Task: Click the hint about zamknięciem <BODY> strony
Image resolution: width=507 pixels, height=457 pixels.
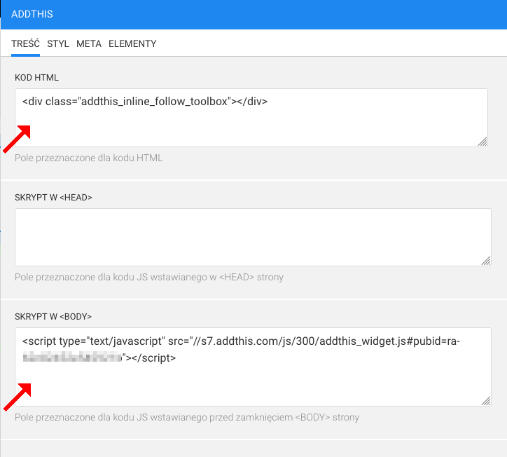Action: pyautogui.click(x=187, y=417)
